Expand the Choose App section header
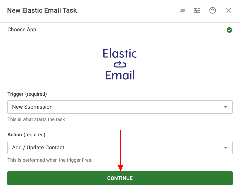The image size is (240, 192). click(x=120, y=30)
